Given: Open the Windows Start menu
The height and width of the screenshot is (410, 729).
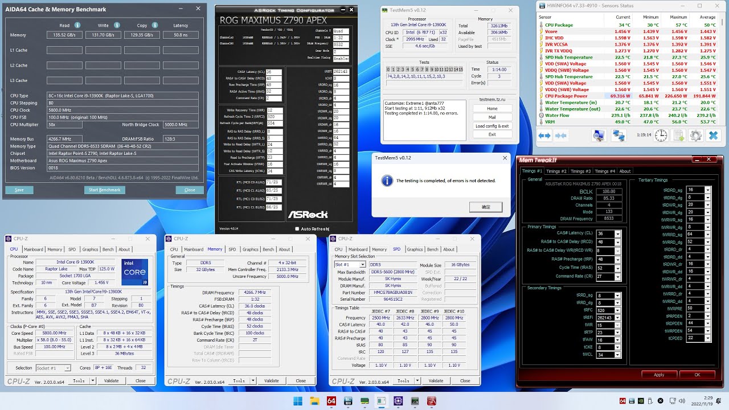Looking at the screenshot, I should pyautogui.click(x=298, y=401).
